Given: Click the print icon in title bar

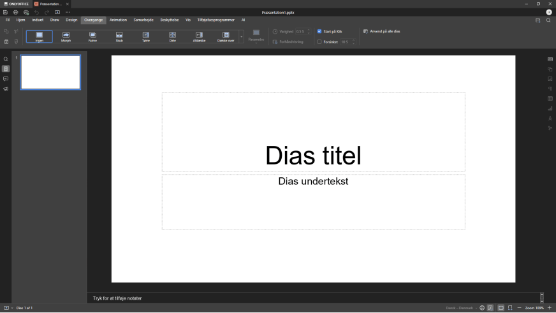Looking at the screenshot, I should 16,12.
